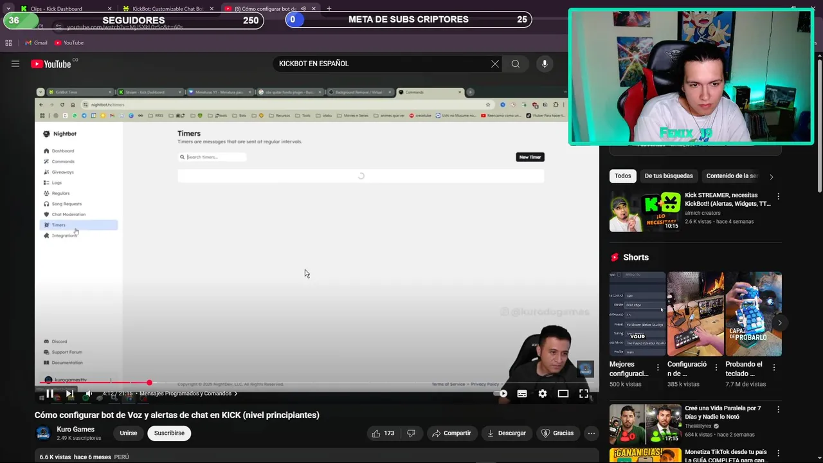
Task: Mute the video player volume
Action: [x=89, y=394]
